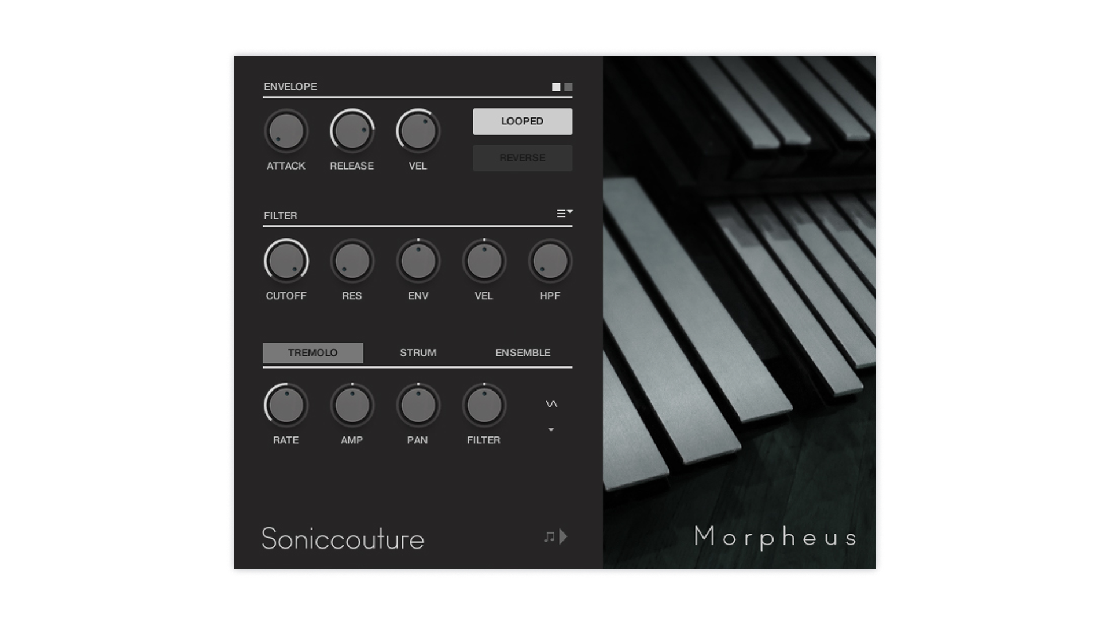Click the Soniccouture logo text

pyautogui.click(x=343, y=539)
